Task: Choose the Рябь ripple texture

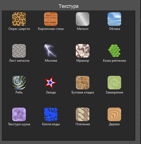Action: pyautogui.click(x=19, y=83)
